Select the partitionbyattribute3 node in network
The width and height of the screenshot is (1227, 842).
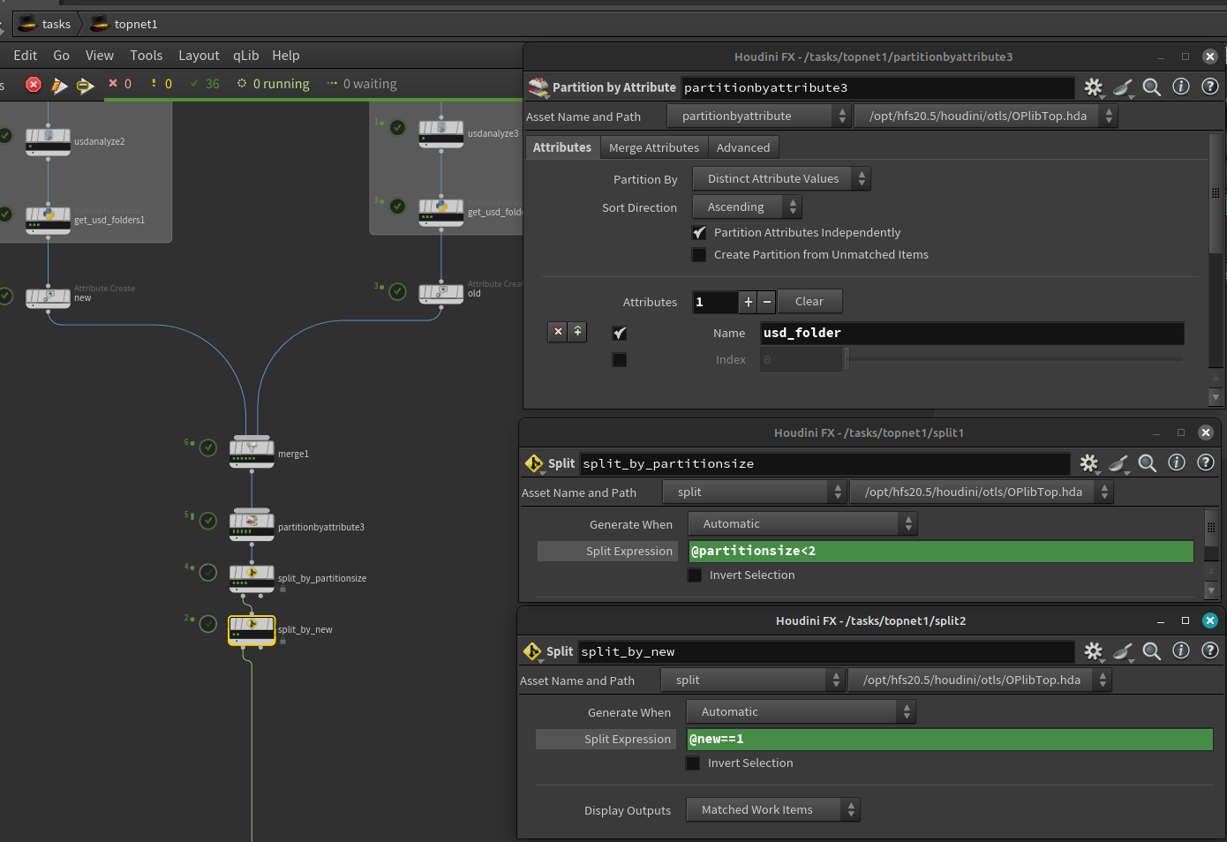252,524
